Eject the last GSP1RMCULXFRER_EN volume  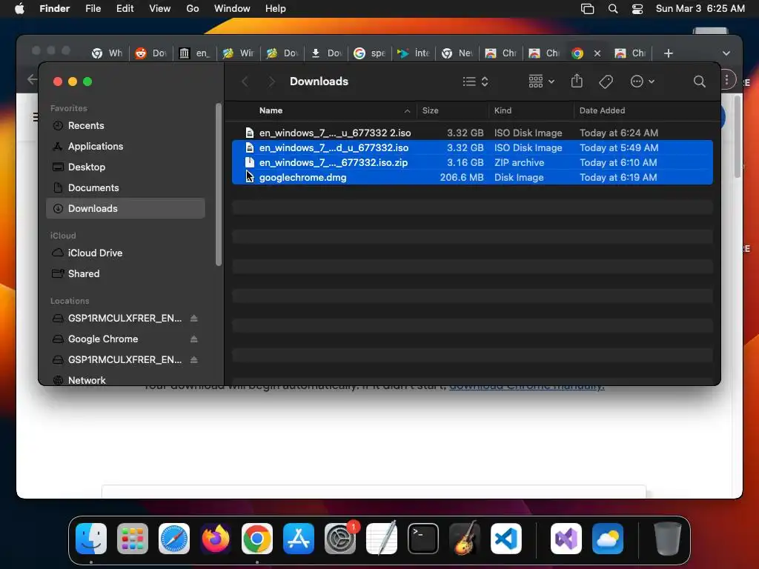pos(193,359)
